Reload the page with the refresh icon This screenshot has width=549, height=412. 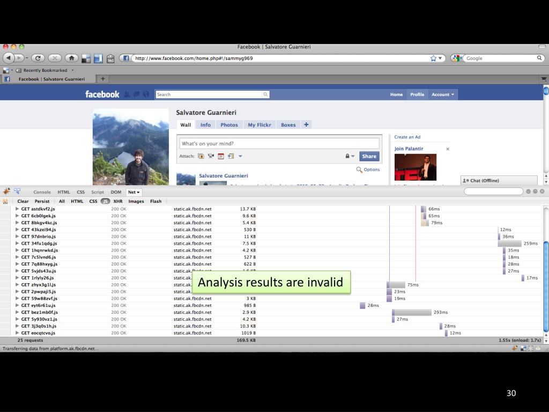coord(38,58)
